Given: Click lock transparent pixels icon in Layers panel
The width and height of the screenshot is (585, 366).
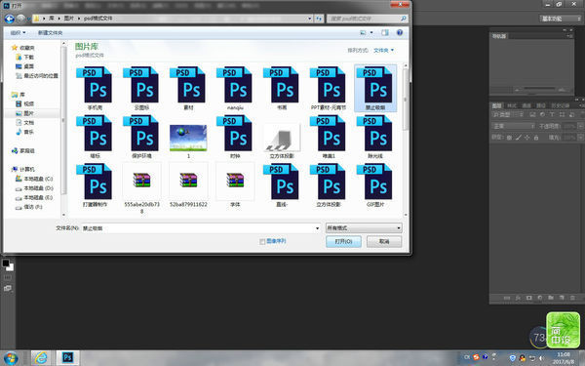Looking at the screenshot, I should [x=509, y=138].
